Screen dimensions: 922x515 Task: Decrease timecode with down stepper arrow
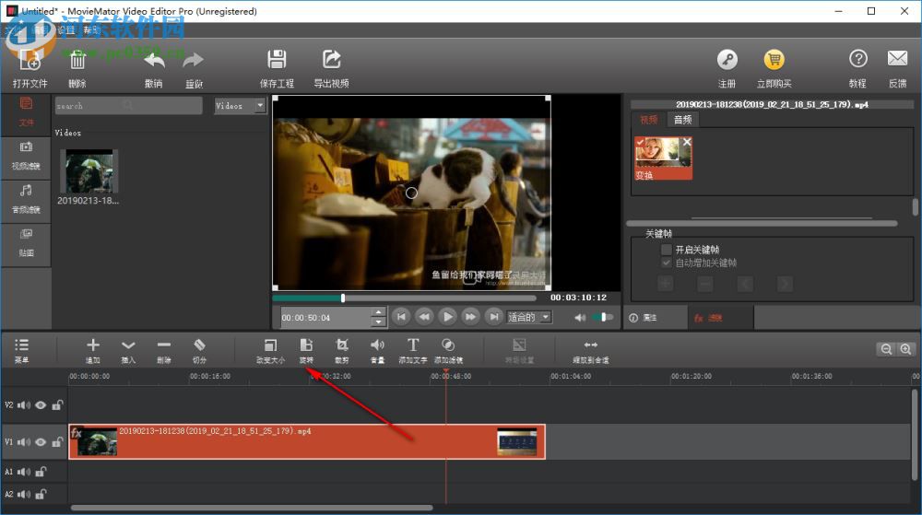click(x=379, y=322)
